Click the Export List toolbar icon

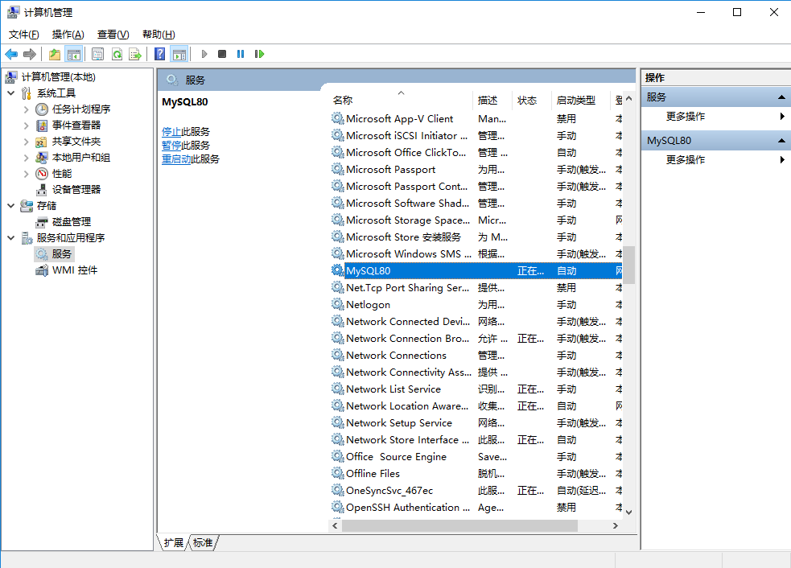point(135,54)
